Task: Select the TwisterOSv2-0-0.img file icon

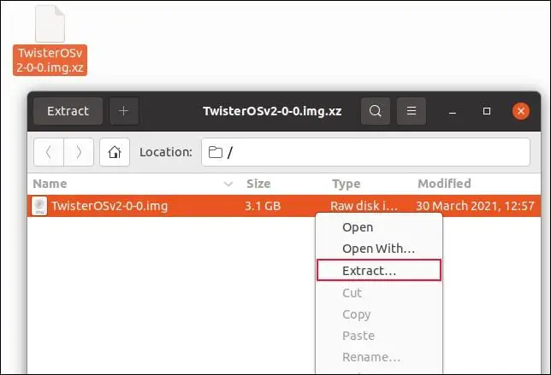Action: pos(39,206)
